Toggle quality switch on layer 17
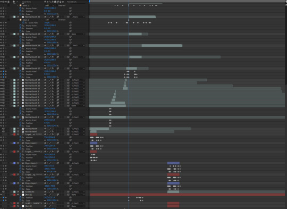Image resolution: width=287 pixels, height=209 pixels. tap(50, 45)
